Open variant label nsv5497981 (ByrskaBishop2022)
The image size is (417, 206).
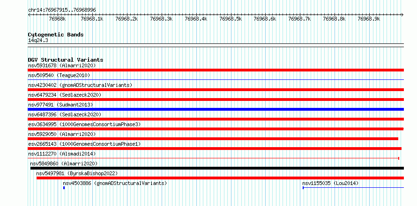pyautogui.click(x=77, y=173)
